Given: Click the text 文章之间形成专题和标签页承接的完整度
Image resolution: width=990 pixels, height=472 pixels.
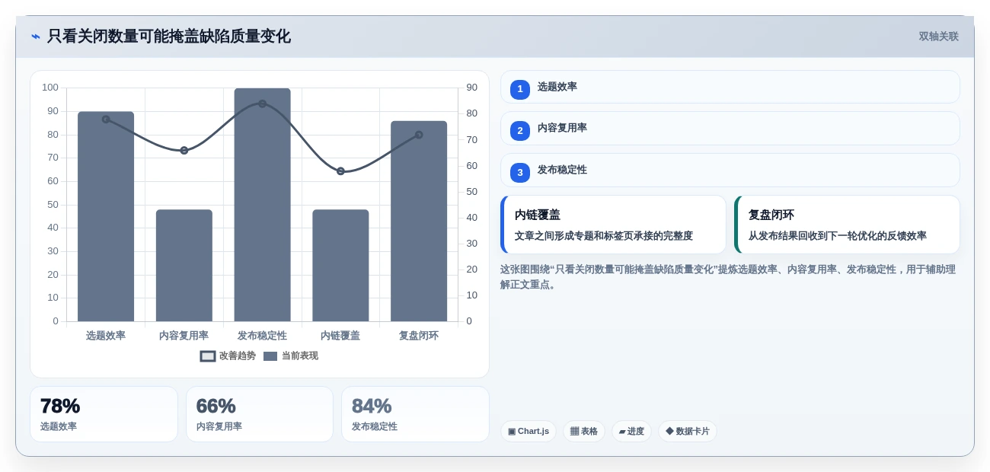Looking at the screenshot, I should pyautogui.click(x=604, y=236).
